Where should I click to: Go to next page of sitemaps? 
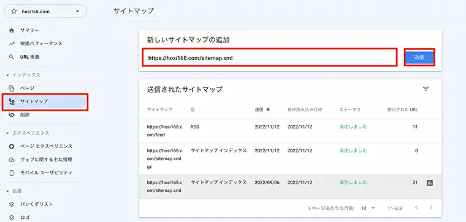(431, 207)
